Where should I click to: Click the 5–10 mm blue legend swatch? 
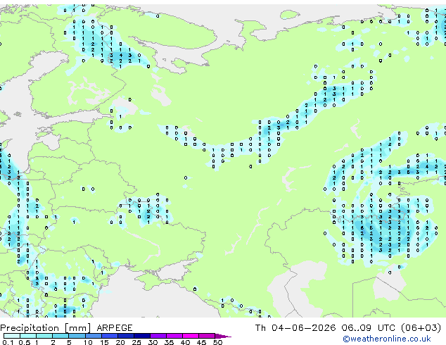(77, 336)
